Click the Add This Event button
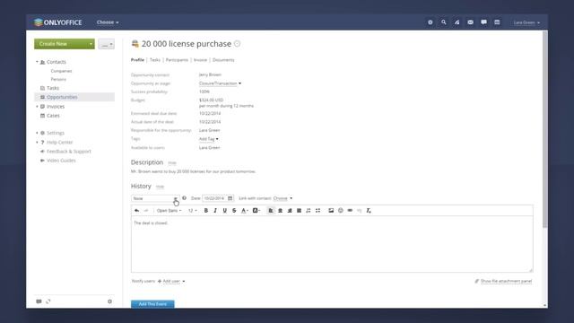The image size is (574, 323). click(152, 304)
